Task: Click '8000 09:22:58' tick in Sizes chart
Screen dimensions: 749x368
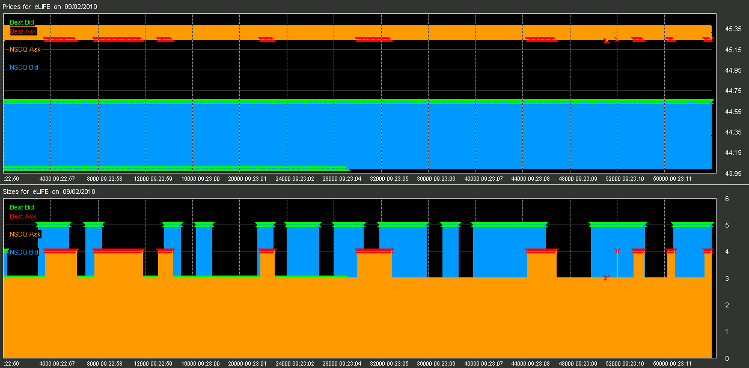Action: (105, 364)
